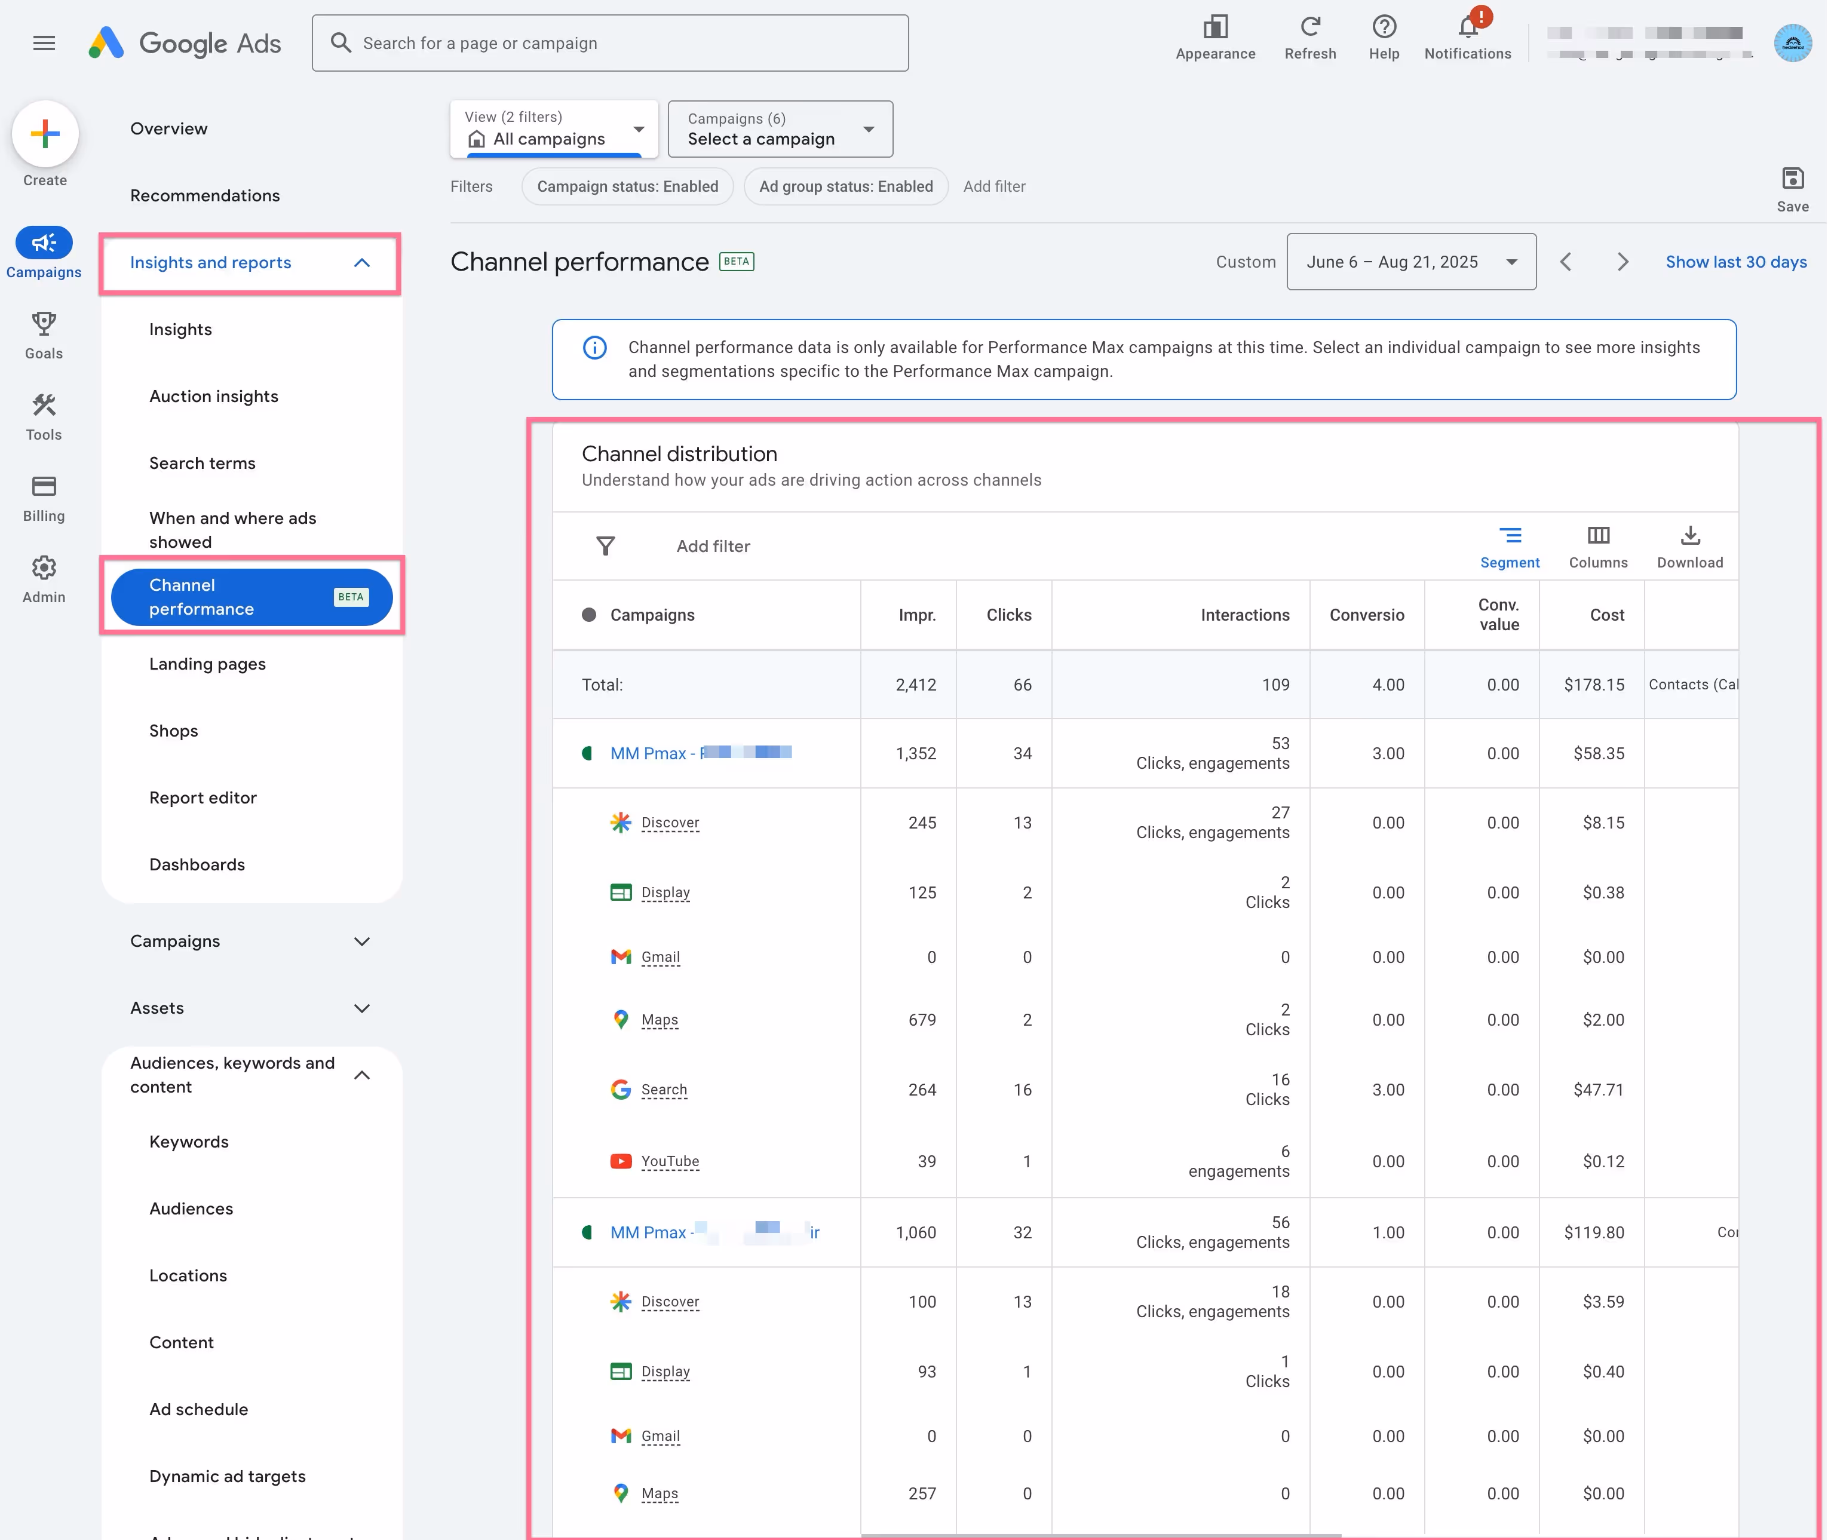
Task: Open Dashboards page
Action: 197,865
